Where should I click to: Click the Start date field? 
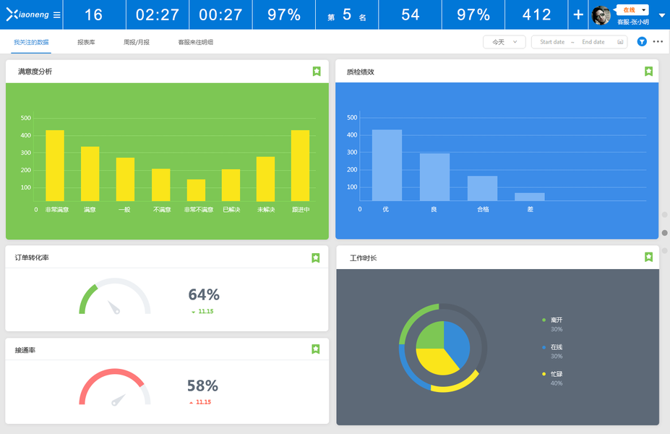pyautogui.click(x=552, y=42)
